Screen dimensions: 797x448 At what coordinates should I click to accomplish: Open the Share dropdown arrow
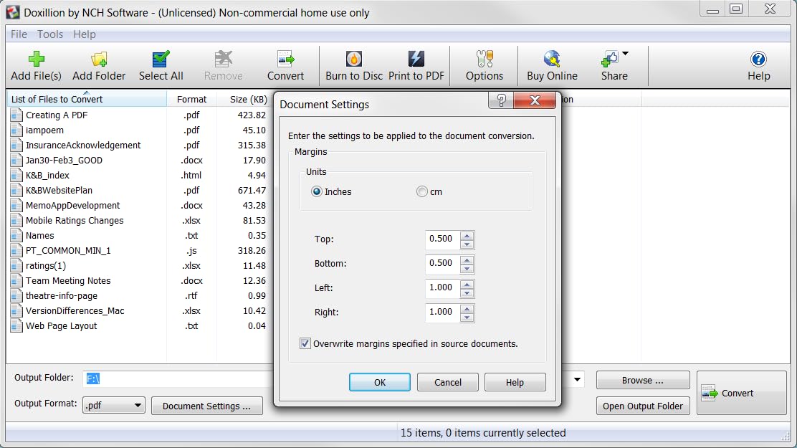625,54
